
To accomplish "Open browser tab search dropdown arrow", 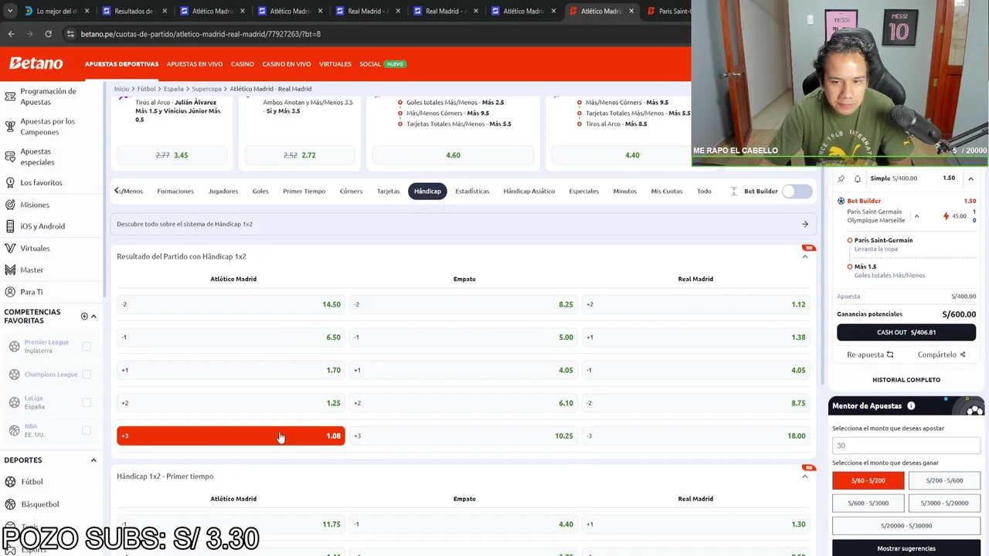I will click(10, 12).
